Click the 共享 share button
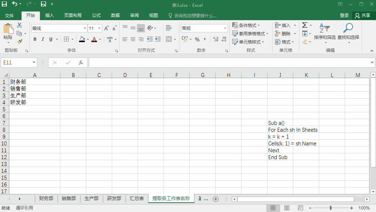The height and width of the screenshot is (212, 376). 363,15
